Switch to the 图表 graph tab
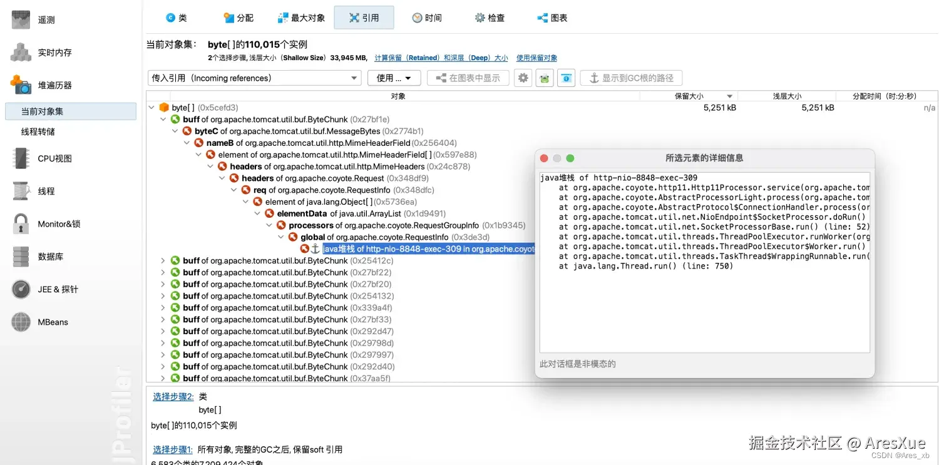The height and width of the screenshot is (465, 939). coord(552,18)
